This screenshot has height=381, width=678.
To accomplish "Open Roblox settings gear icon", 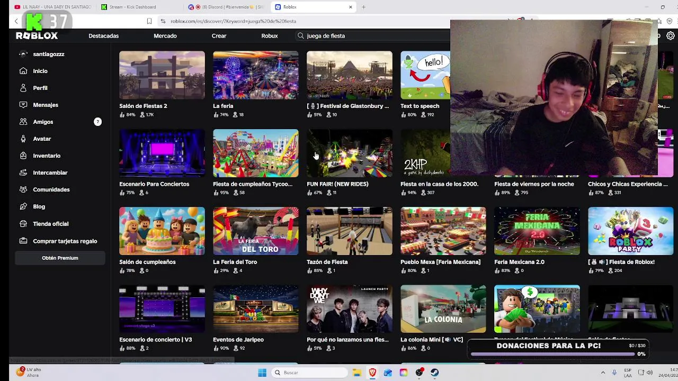I will click(671, 36).
